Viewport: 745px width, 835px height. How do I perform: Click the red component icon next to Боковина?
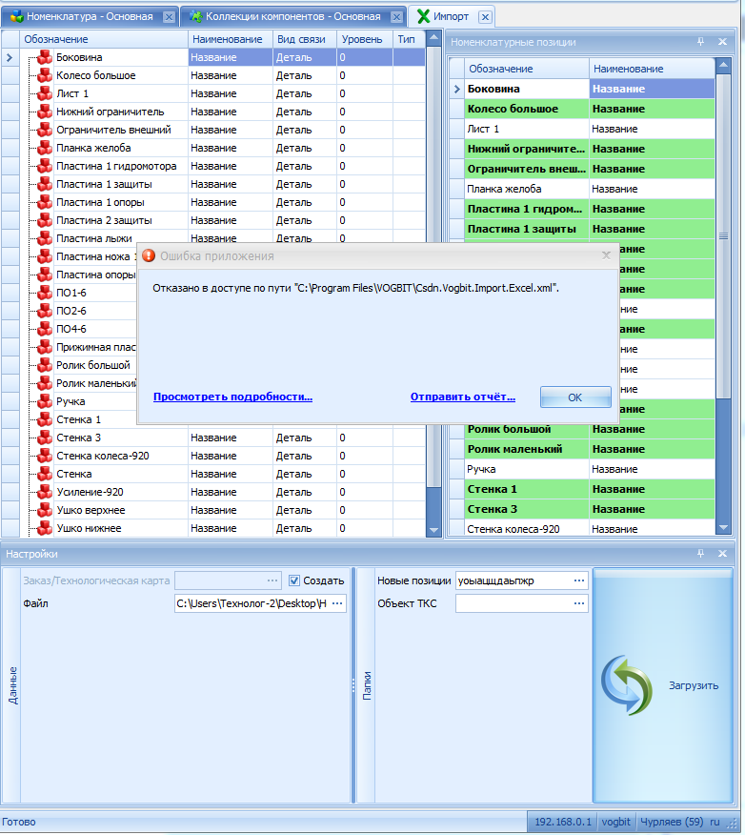point(45,57)
